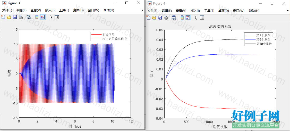Click Print icon in Figure 3 toolbar
The image size is (290, 131).
click(x=21, y=17)
